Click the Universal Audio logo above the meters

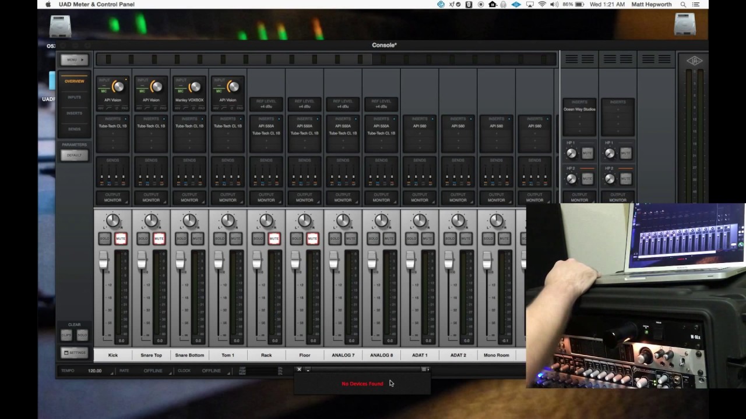click(694, 61)
